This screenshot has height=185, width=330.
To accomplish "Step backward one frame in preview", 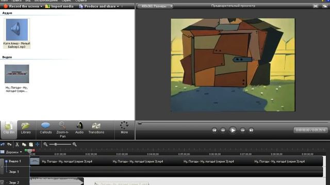I will 223,130.
